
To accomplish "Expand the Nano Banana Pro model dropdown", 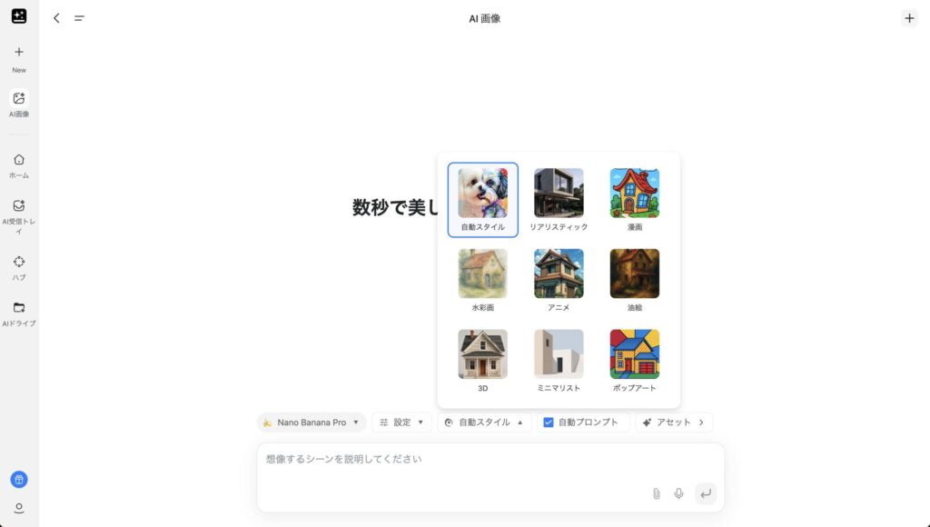I will tap(312, 423).
